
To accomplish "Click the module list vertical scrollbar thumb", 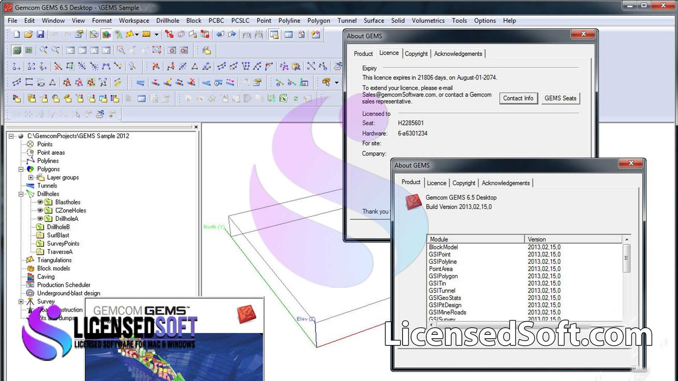I will click(627, 258).
